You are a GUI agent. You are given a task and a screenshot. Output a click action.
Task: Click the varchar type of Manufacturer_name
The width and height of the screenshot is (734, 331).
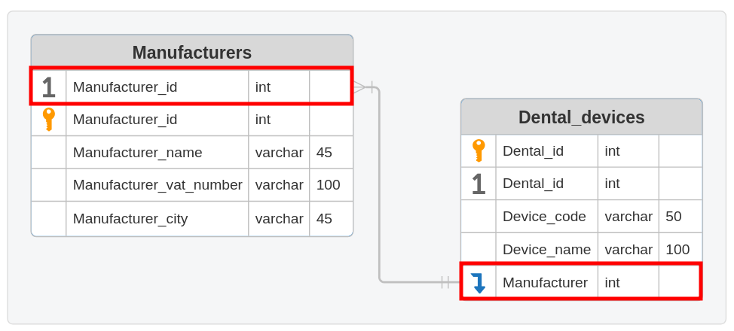point(279,153)
